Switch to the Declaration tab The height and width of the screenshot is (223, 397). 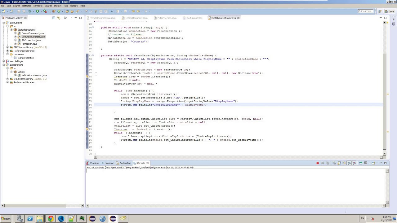tap(124, 163)
